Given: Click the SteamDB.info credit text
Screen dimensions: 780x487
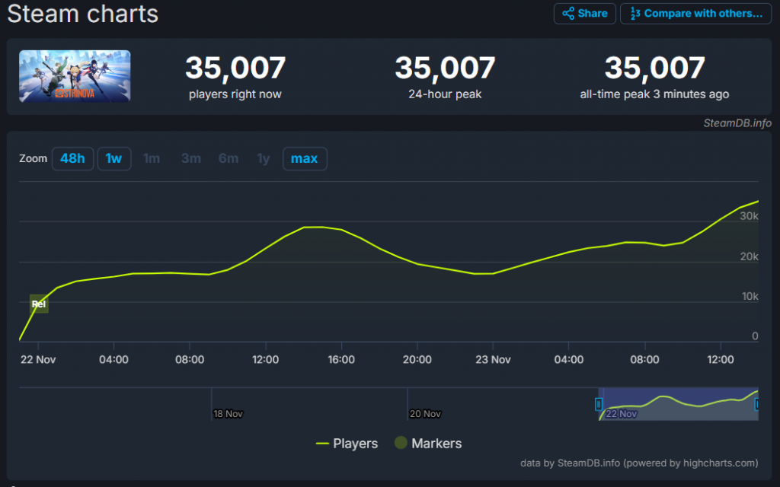Looking at the screenshot, I should coord(737,123).
